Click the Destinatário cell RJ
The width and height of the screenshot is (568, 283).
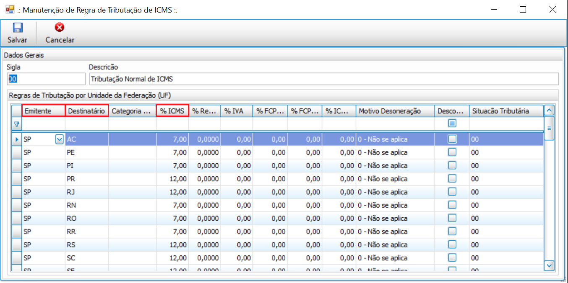pyautogui.click(x=87, y=192)
